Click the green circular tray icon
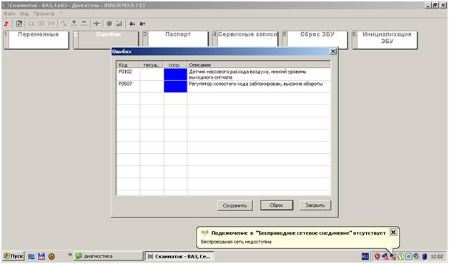 (401, 257)
